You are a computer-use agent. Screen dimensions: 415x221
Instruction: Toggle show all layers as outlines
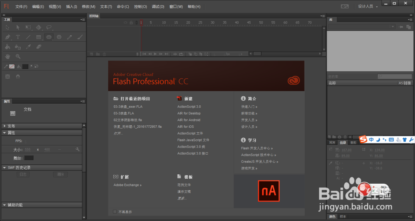[137, 23]
